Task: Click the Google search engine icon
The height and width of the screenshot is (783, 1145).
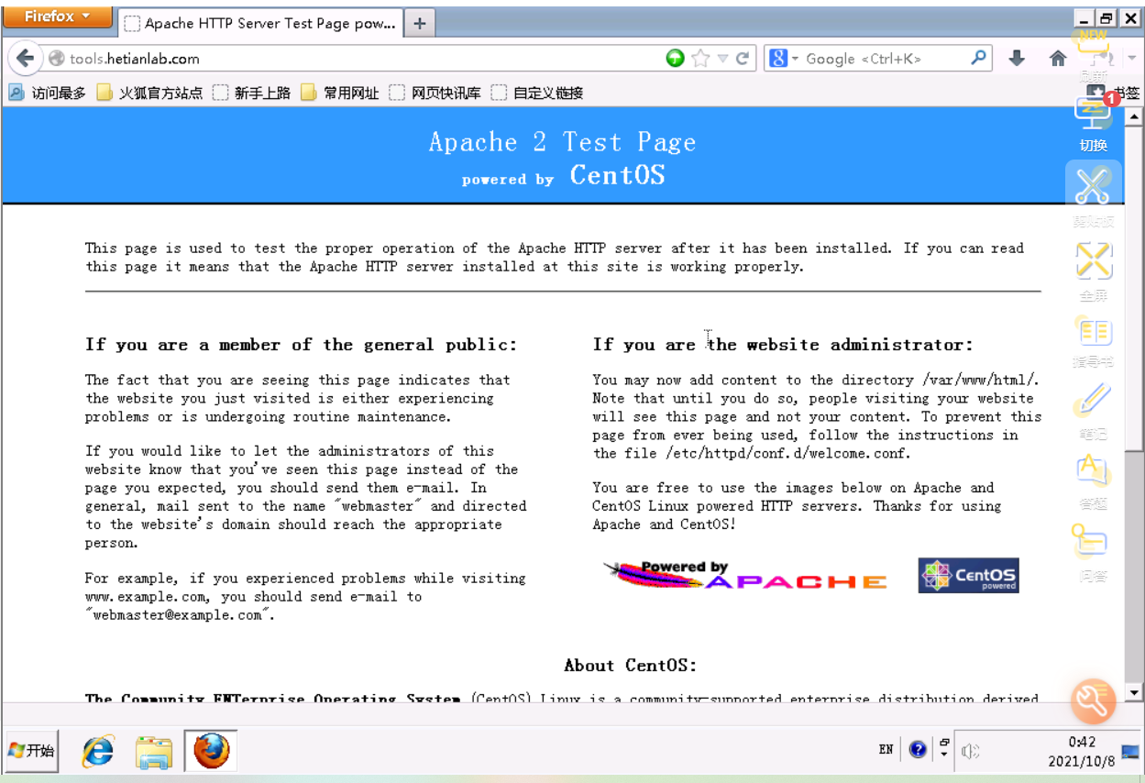Action: (x=778, y=59)
